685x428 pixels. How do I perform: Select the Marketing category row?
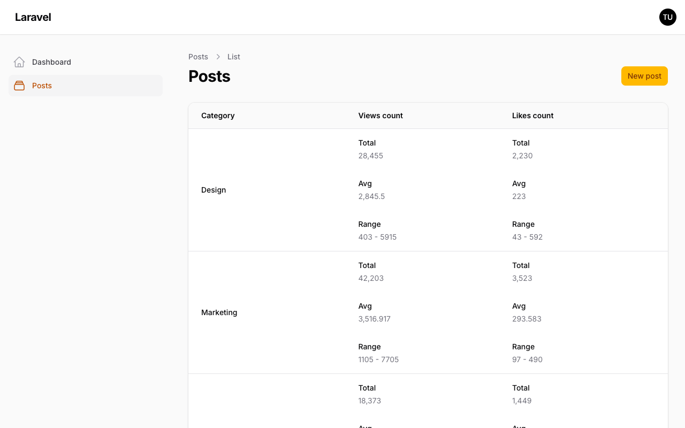pos(219,312)
